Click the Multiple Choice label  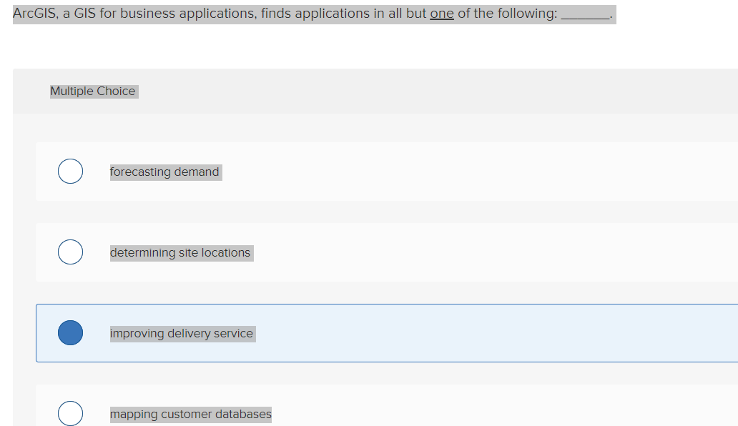[93, 91]
